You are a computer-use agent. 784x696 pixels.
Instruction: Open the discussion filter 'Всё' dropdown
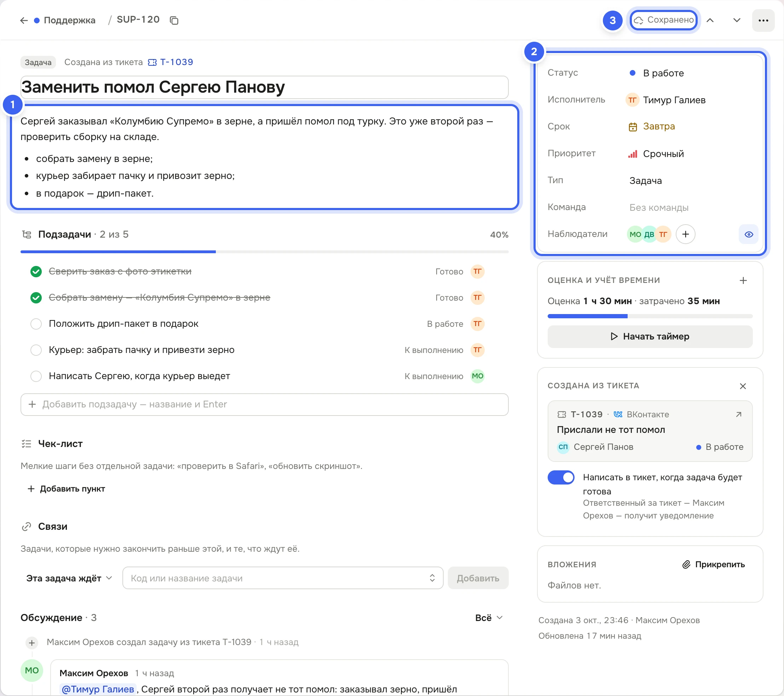coord(489,617)
